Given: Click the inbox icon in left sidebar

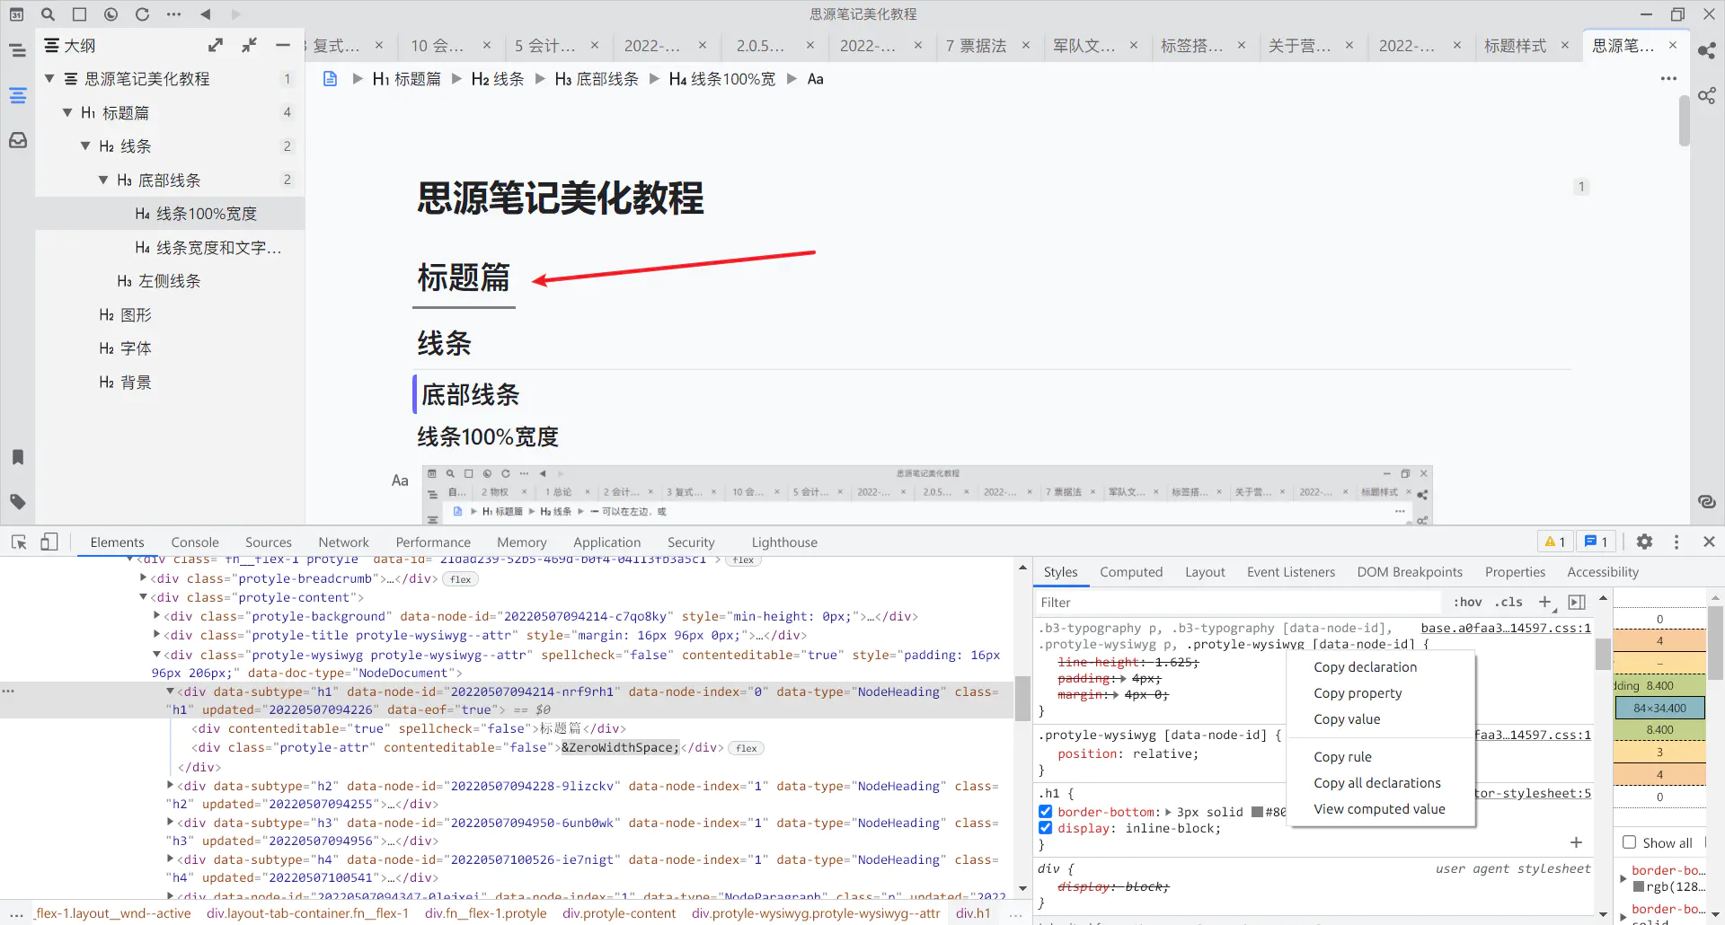Looking at the screenshot, I should pyautogui.click(x=18, y=140).
